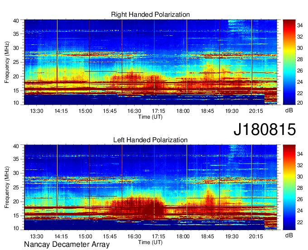This screenshot has width=308, height=250.
Task: Click the 30 MHz tick on Left Handed plot
Action: click(16, 173)
